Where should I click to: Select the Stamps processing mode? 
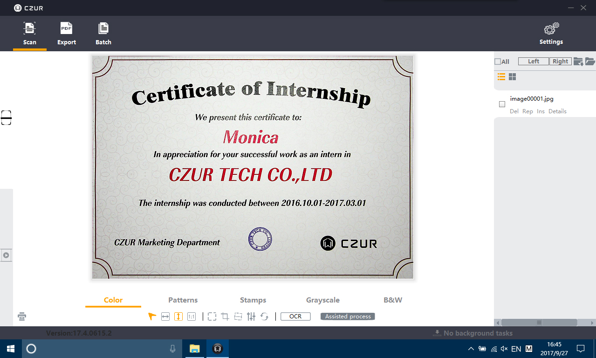pyautogui.click(x=253, y=300)
